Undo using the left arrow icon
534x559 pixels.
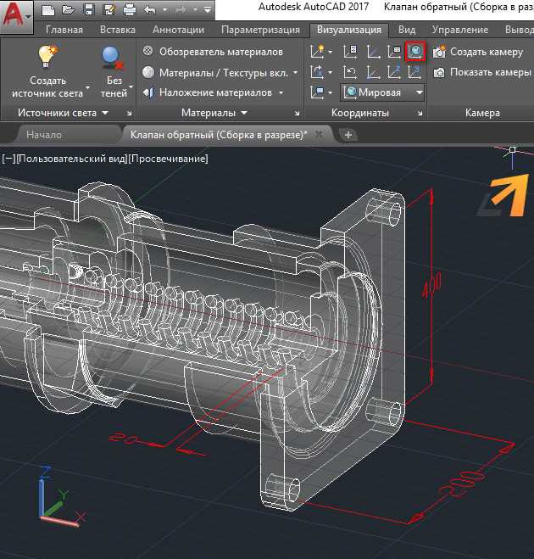150,9
